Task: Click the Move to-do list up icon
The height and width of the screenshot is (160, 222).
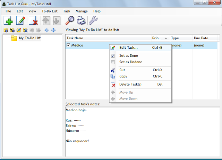Action: coord(32,30)
